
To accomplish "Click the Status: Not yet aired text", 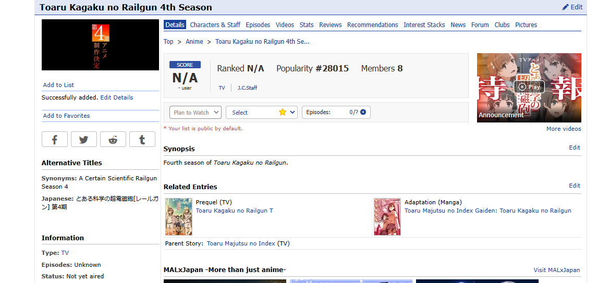I will point(73,276).
